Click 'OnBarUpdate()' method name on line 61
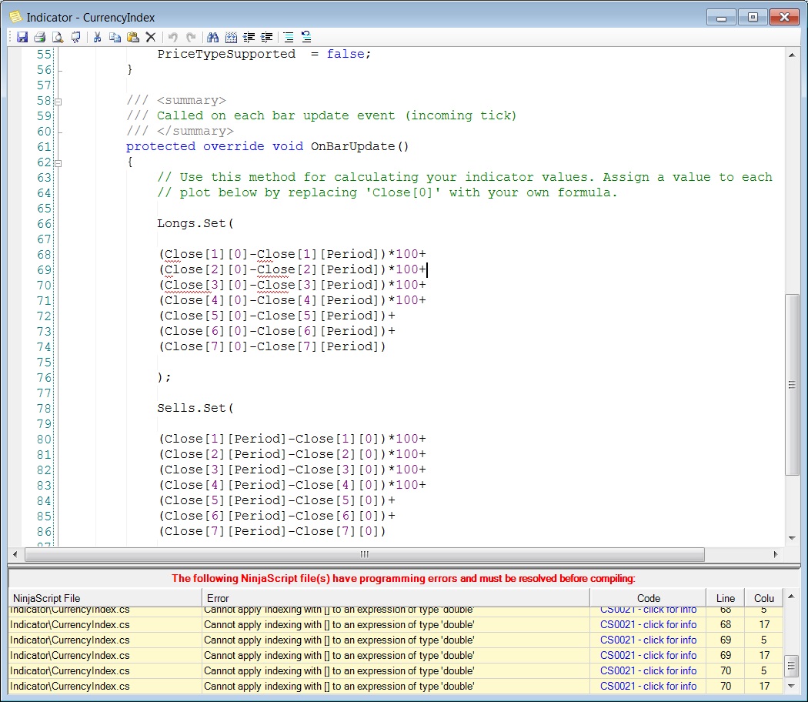The image size is (808, 702). (359, 146)
